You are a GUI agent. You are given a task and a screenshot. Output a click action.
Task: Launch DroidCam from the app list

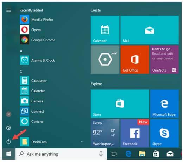(33, 142)
